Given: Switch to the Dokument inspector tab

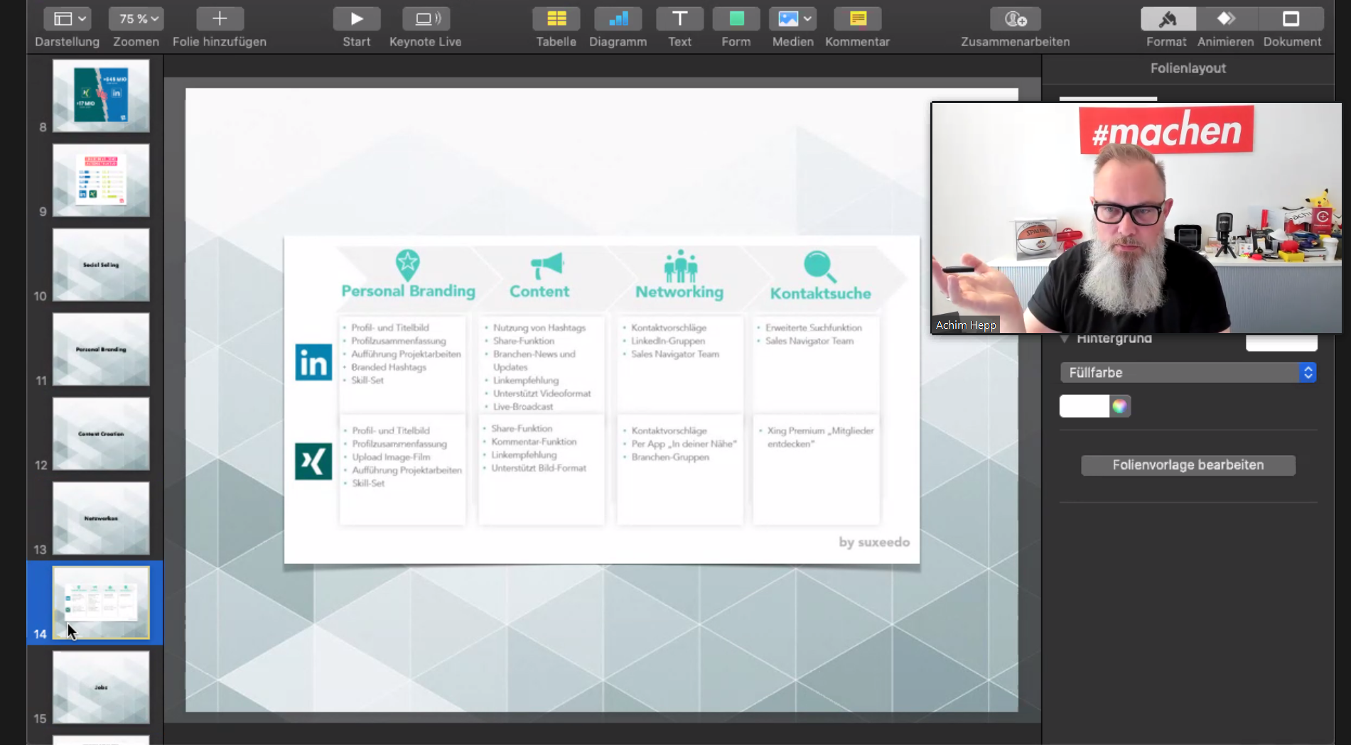Looking at the screenshot, I should [x=1291, y=18].
